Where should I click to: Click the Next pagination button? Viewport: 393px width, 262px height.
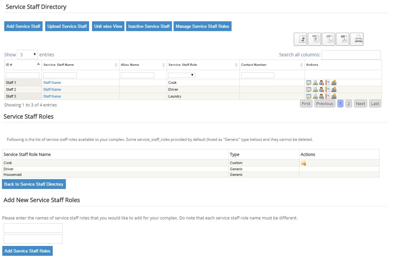pos(360,103)
